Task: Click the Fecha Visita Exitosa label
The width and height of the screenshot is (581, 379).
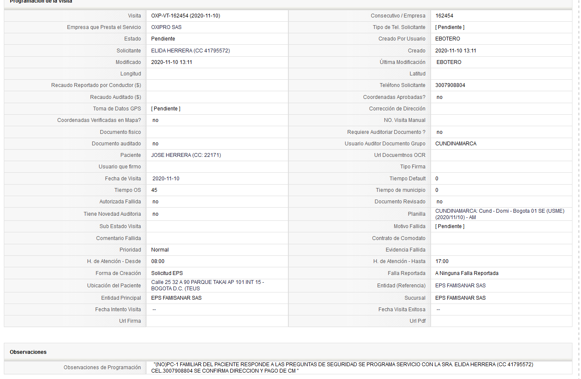Action: (402, 310)
